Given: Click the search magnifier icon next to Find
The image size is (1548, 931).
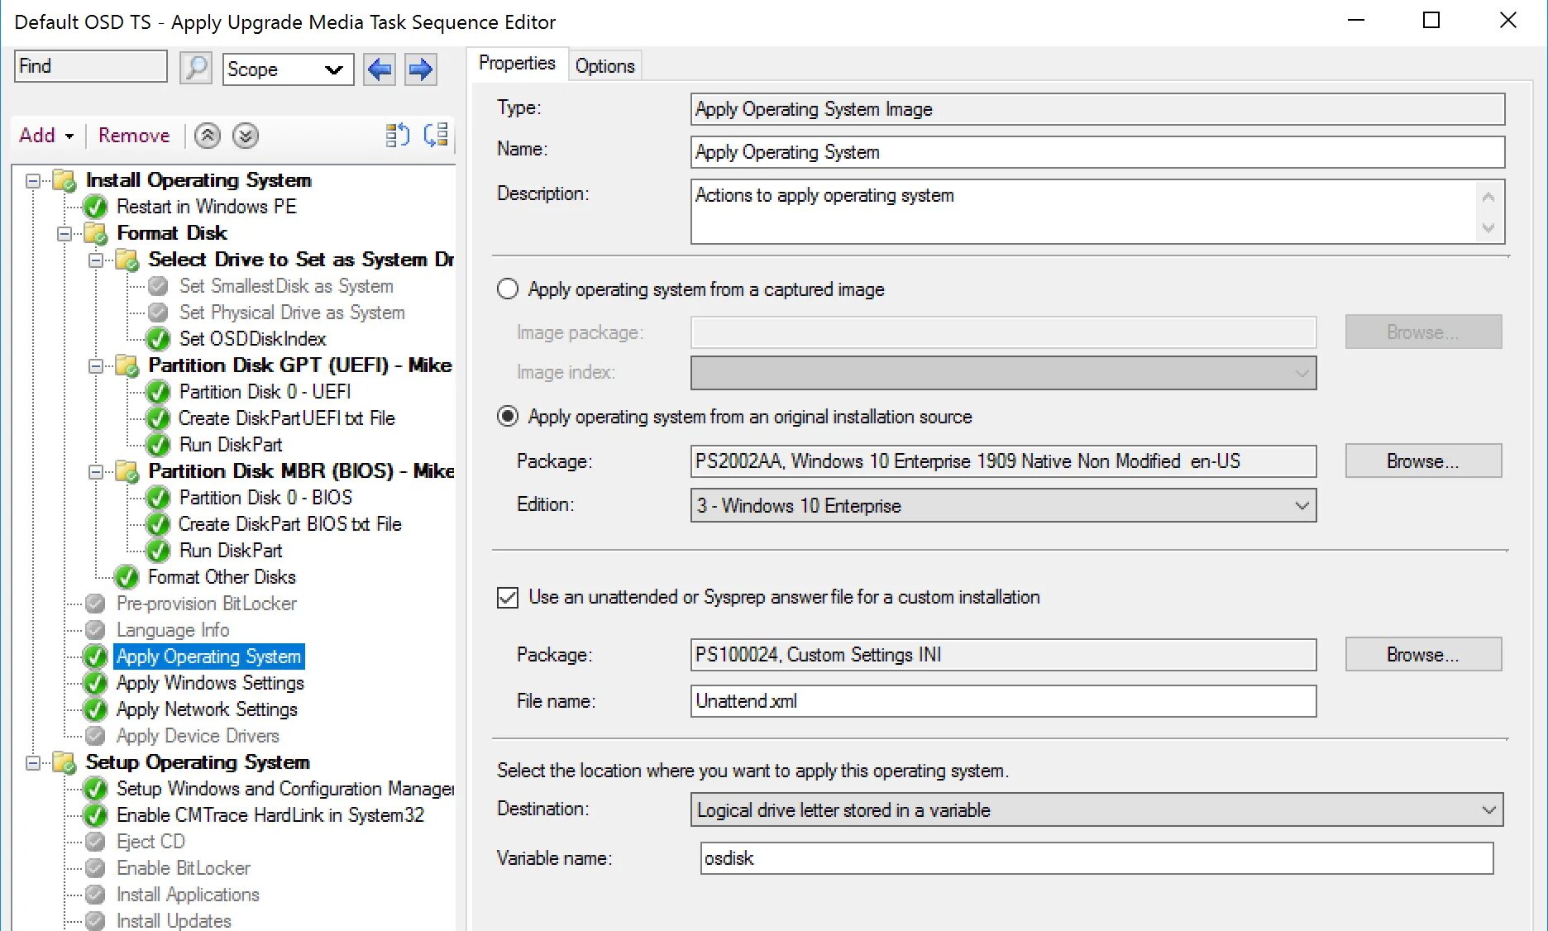Looking at the screenshot, I should (195, 68).
